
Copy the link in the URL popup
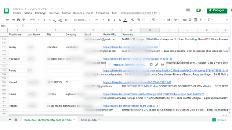point(151,65)
